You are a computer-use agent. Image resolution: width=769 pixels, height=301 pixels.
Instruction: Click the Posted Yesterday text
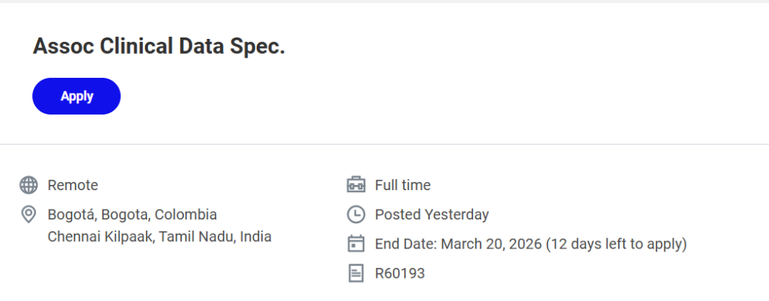tap(432, 215)
